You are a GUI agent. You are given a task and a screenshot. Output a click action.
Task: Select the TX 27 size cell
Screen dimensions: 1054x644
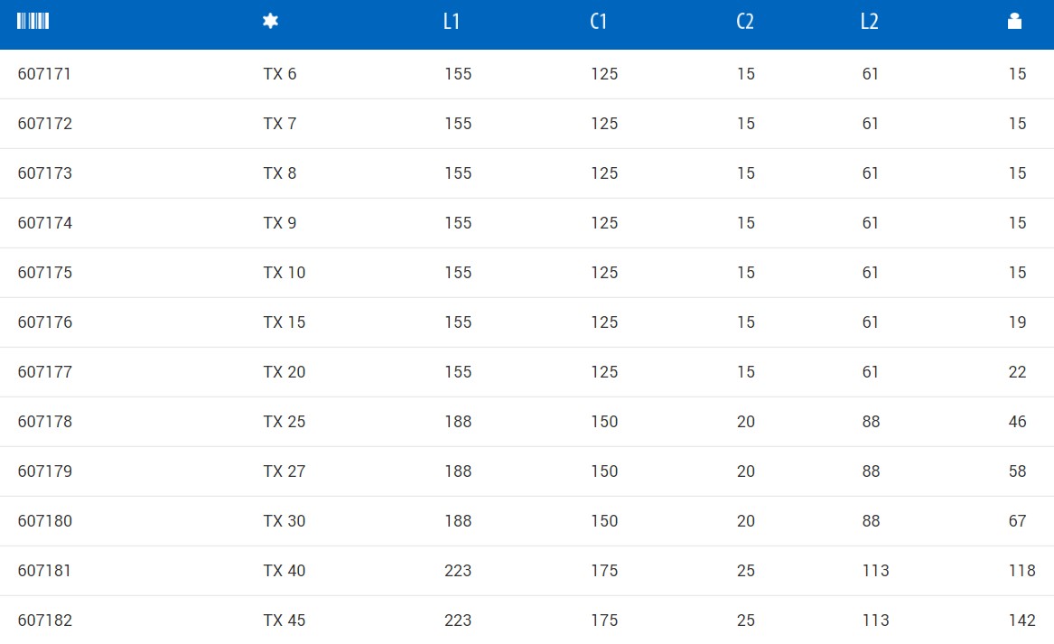tap(284, 471)
